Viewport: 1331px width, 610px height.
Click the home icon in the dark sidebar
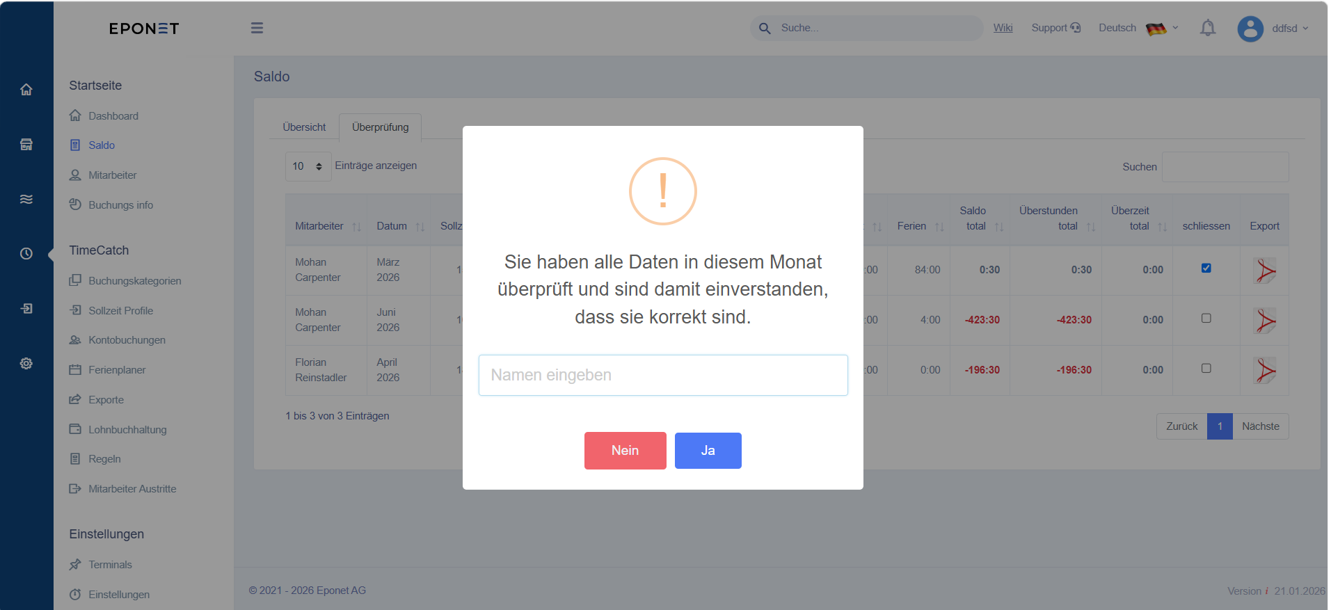pos(26,90)
